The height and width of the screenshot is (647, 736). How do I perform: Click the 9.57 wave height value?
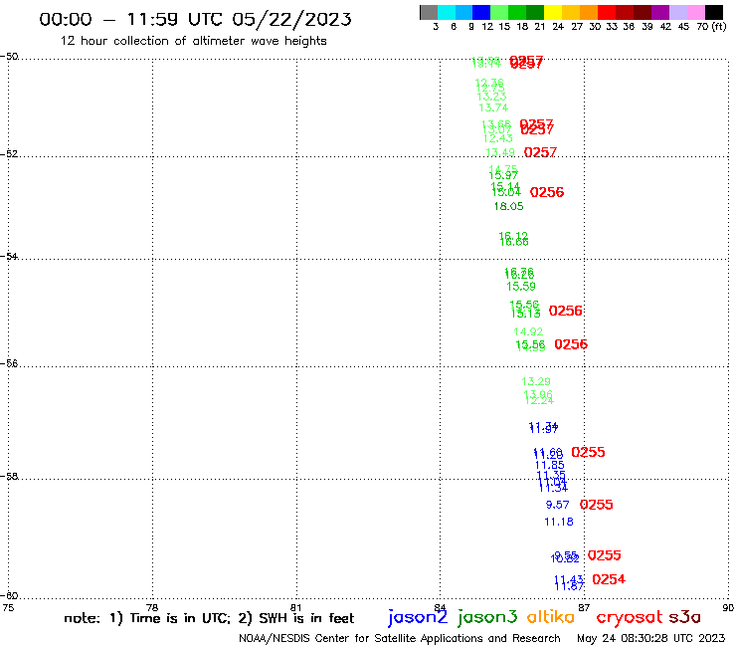click(558, 505)
